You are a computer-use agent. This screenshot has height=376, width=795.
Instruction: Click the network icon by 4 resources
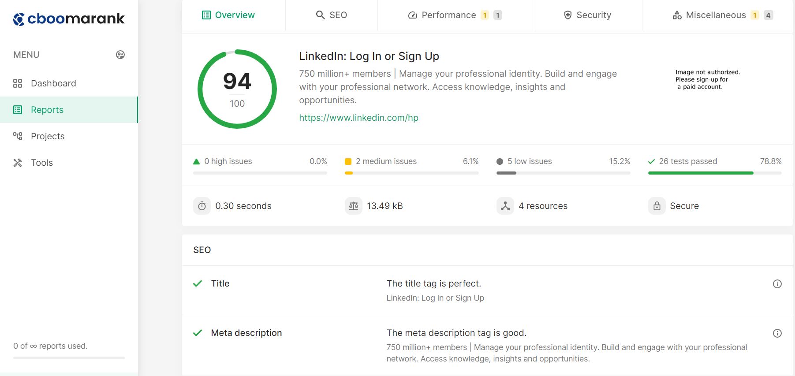505,206
